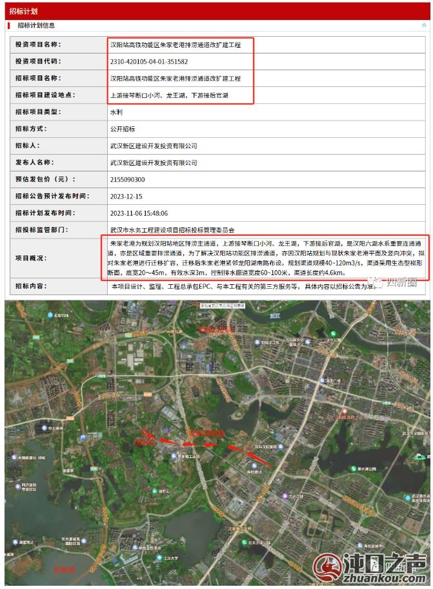Open the satellite map image
This screenshot has width=433, height=589.
(217, 443)
